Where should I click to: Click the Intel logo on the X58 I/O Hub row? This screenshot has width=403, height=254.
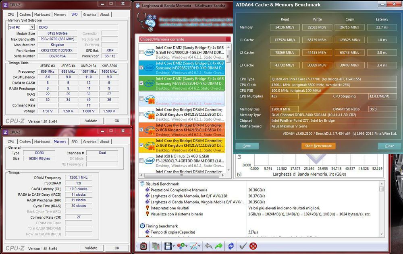click(x=150, y=161)
